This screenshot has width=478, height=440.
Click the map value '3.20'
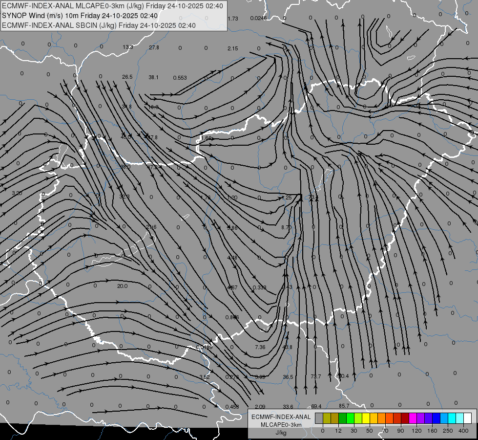[17, 193]
